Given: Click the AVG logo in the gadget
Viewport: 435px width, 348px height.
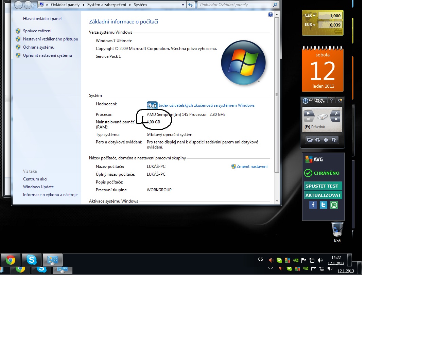Looking at the screenshot, I should (314, 159).
